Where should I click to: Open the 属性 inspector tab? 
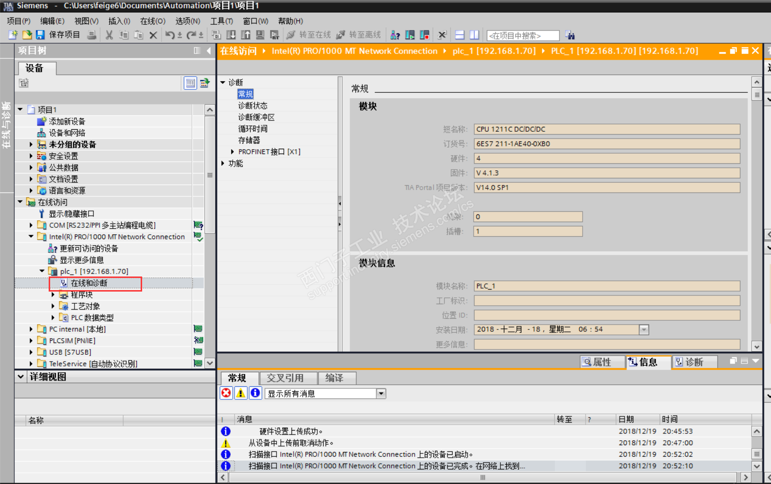click(x=603, y=362)
